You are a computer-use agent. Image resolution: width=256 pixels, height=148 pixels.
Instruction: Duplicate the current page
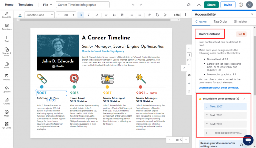(x=189, y=75)
